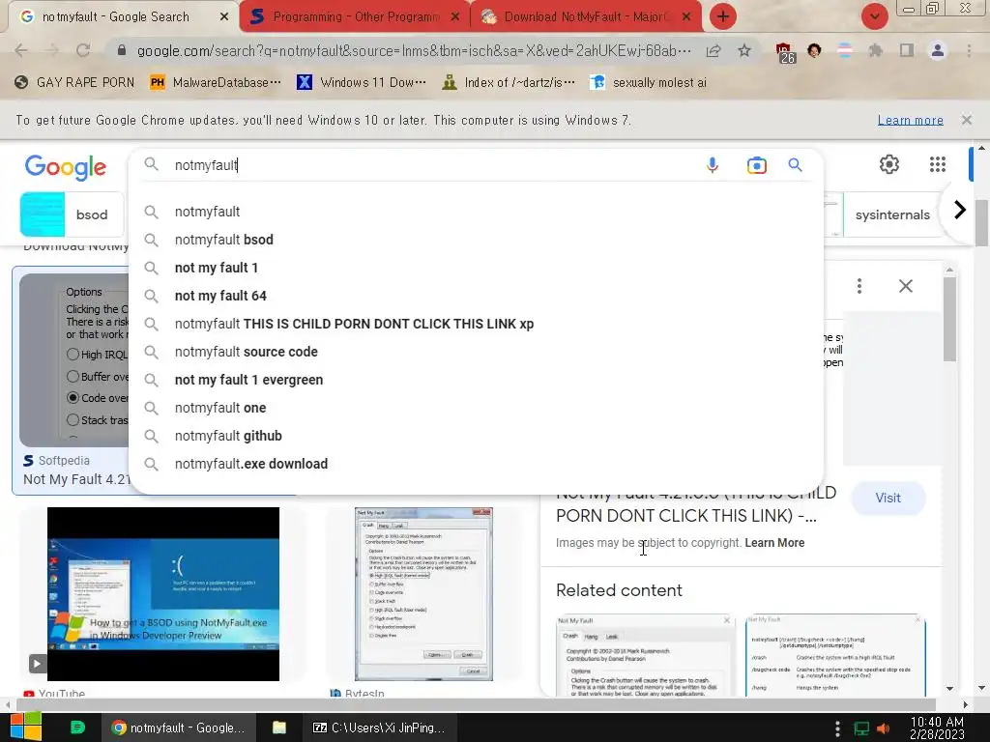Search by image with the camera icon

(756, 165)
